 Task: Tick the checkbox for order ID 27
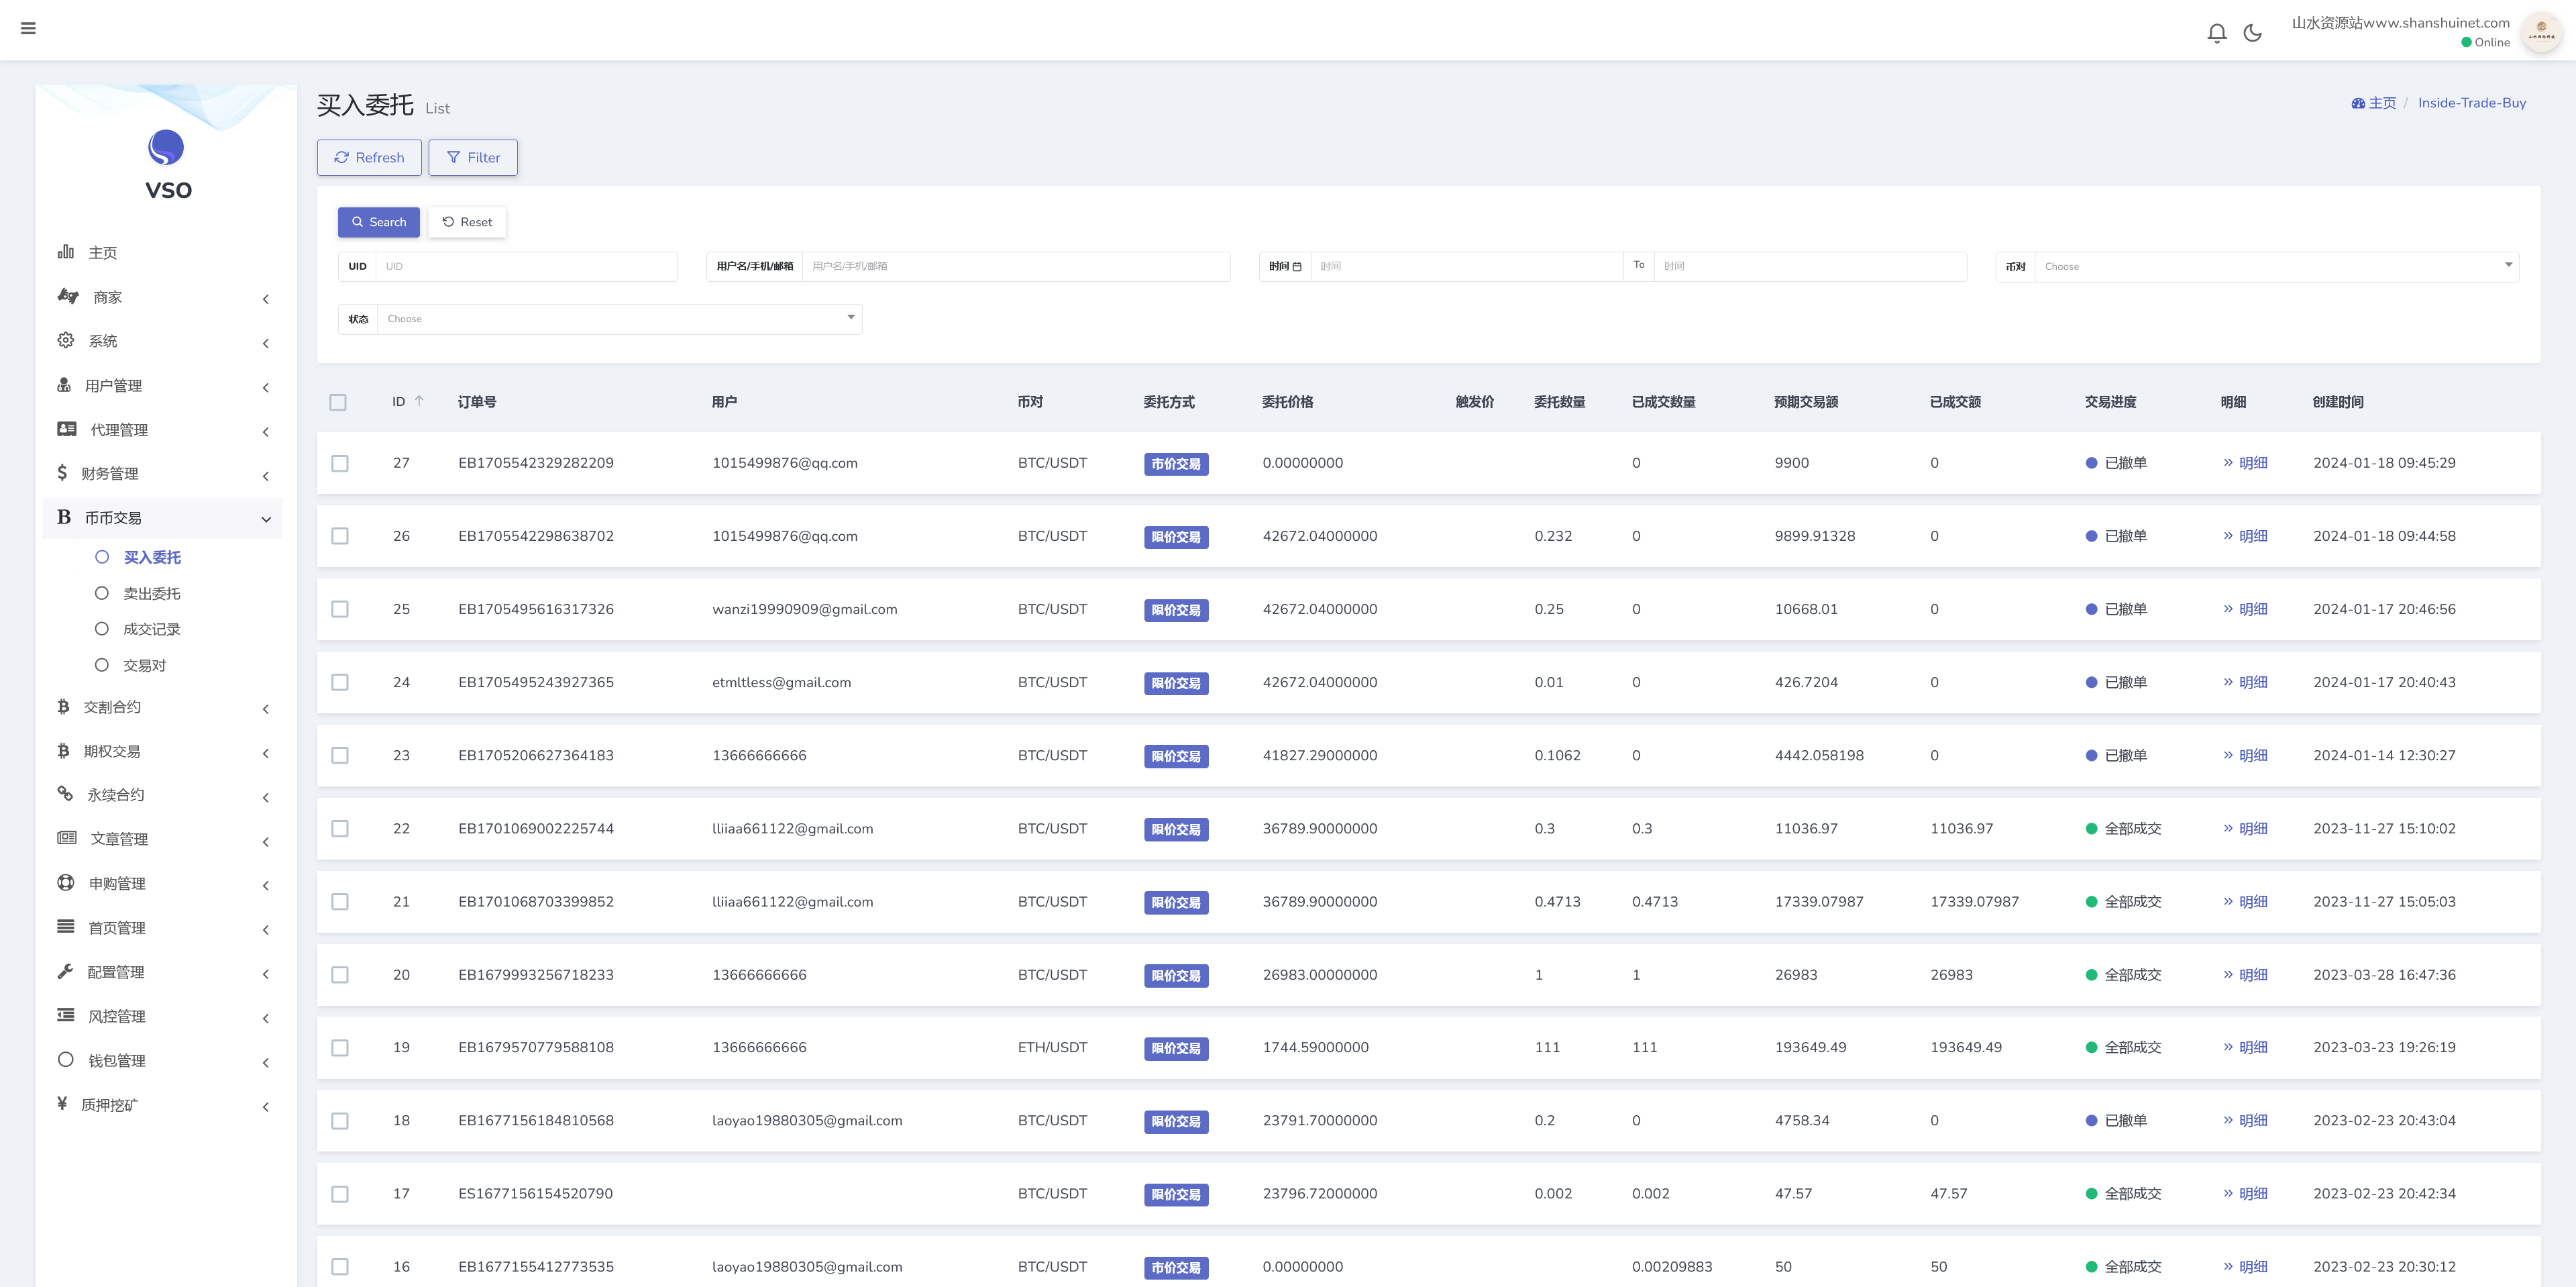[x=340, y=463]
